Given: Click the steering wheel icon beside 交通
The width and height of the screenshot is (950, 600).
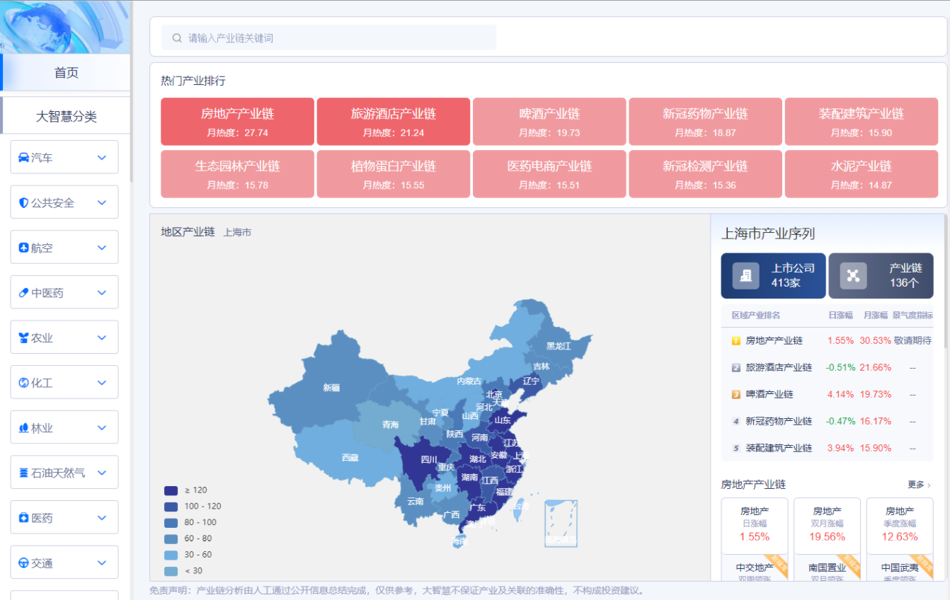Looking at the screenshot, I should coord(23,563).
